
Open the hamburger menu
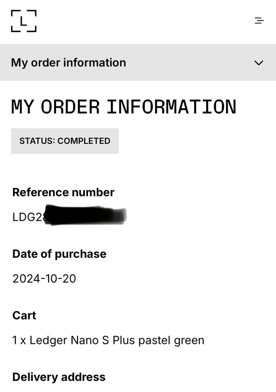click(x=259, y=21)
